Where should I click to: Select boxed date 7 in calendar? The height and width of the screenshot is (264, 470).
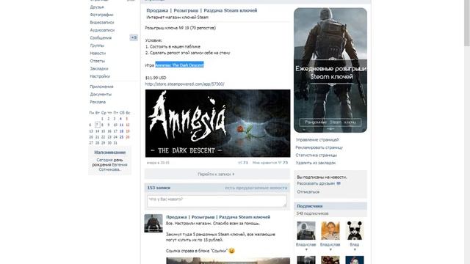coord(97,125)
